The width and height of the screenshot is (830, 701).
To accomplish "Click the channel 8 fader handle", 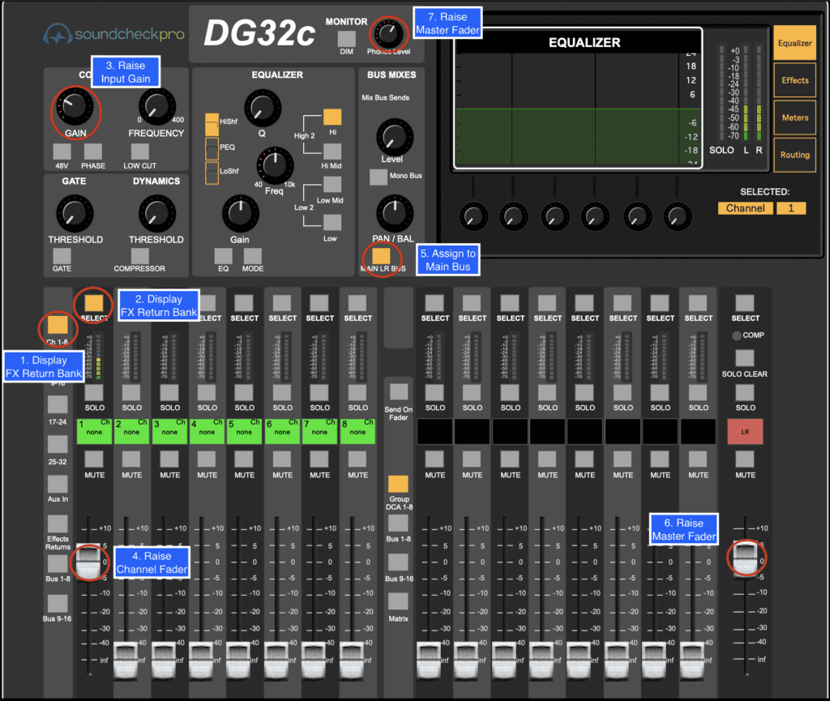I will click(351, 660).
